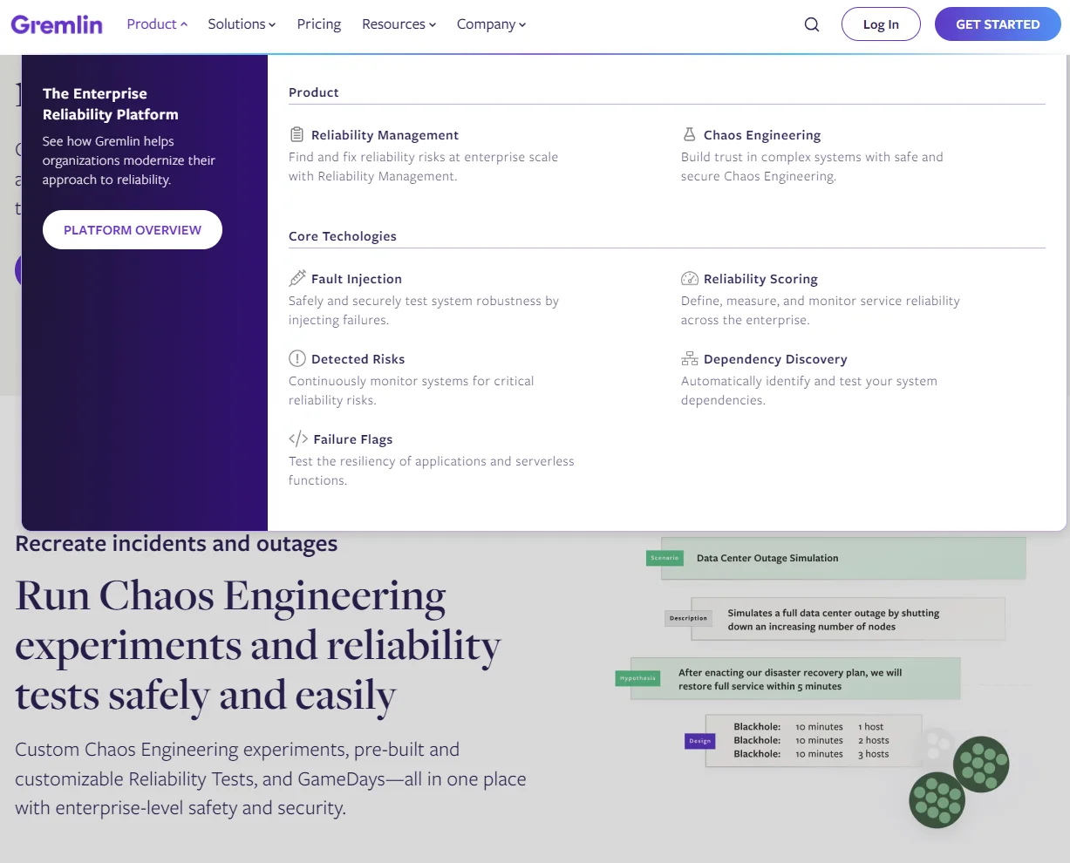1070x863 pixels.
Task: Click the Dependency Discovery network icon
Action: click(x=690, y=358)
